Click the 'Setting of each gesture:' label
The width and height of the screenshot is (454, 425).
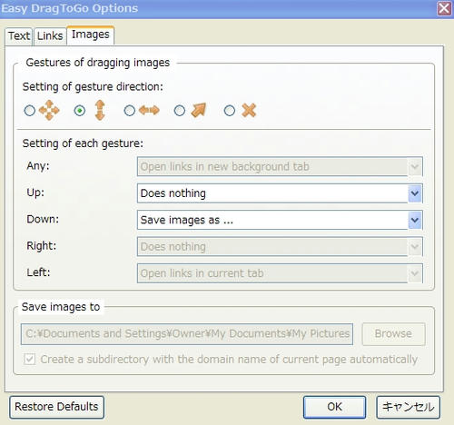83,143
